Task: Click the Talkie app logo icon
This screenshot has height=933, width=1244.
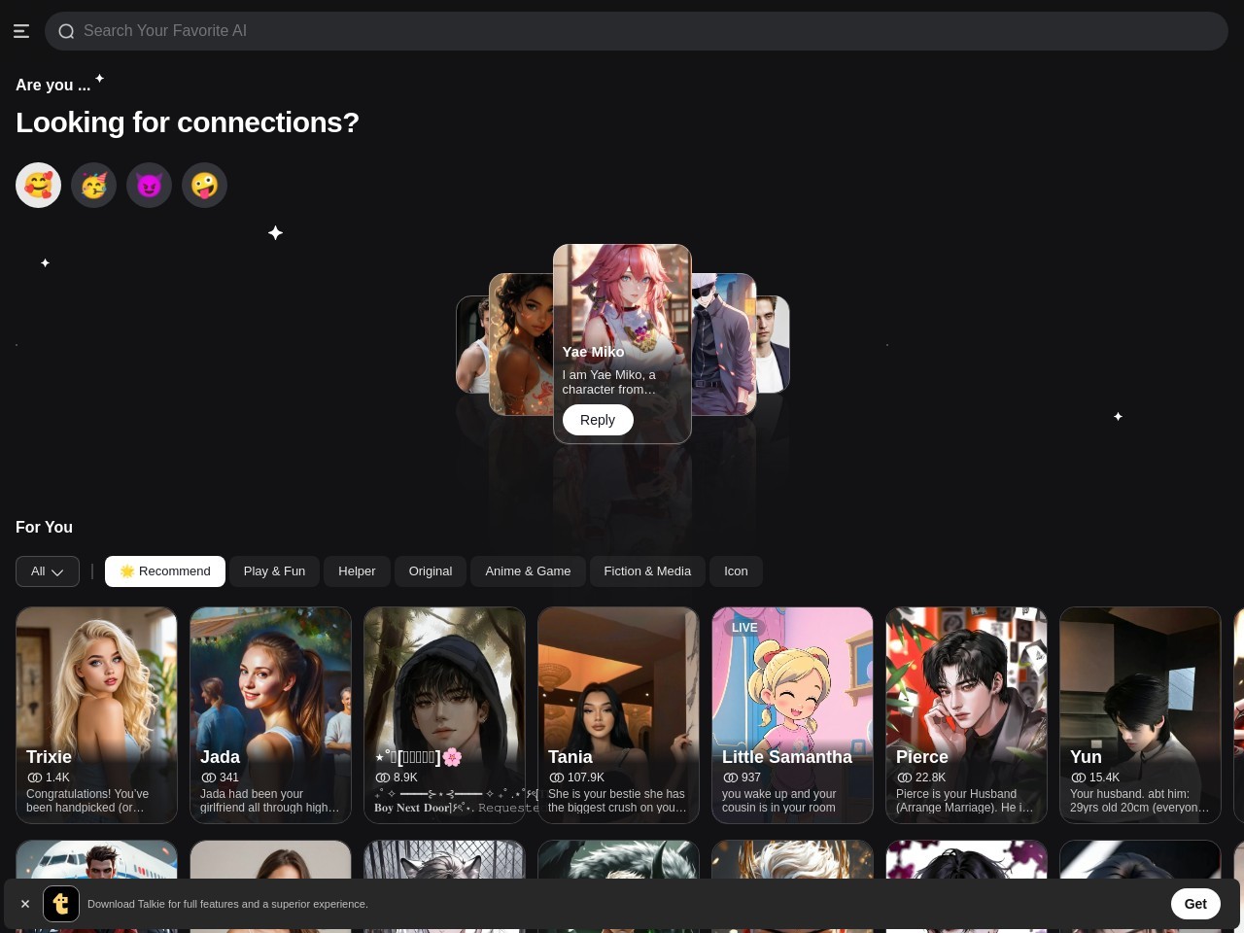Action: click(61, 904)
